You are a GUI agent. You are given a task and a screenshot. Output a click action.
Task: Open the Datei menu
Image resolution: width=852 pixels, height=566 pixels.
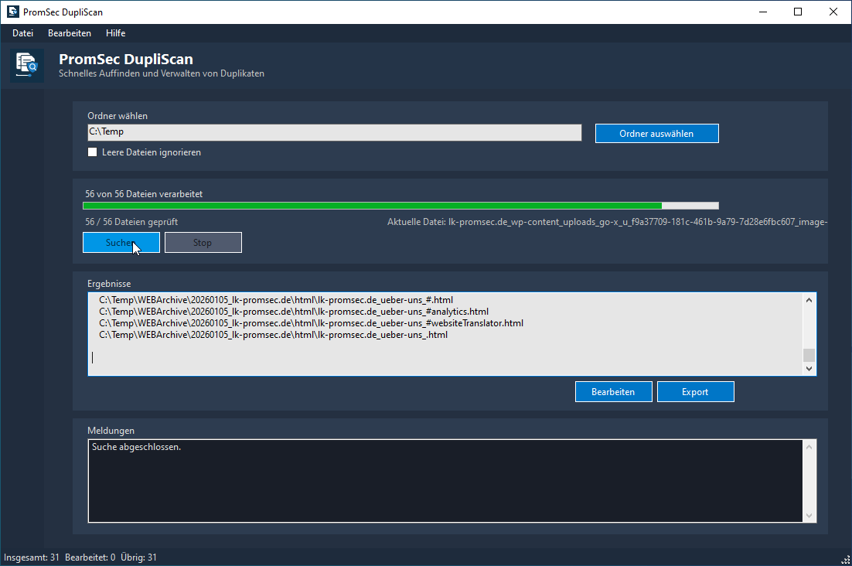click(23, 33)
